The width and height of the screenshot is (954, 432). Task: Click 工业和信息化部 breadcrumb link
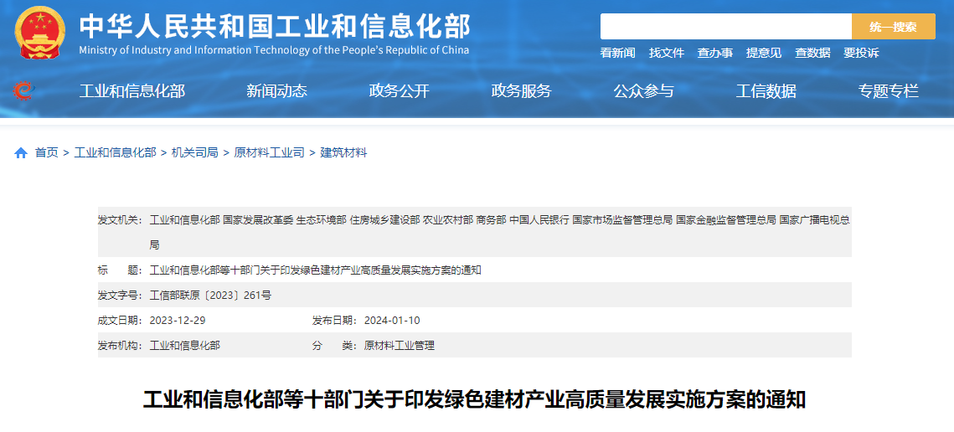coord(115,152)
